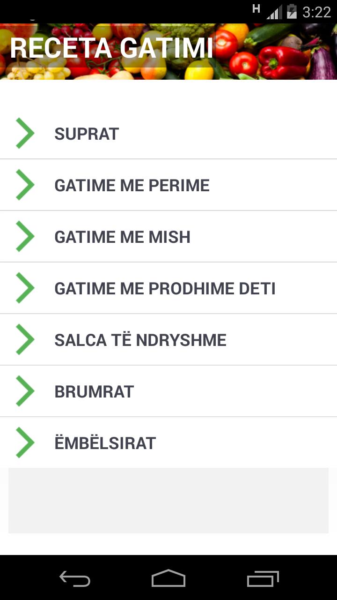Screen dimensions: 337x600
Task: Open GATIME ME PRODHIME DETI recipes
Action: point(165,289)
